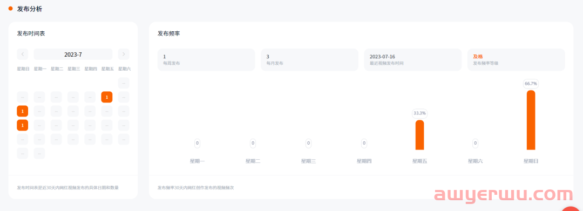Click the 每月发布 stat card
This screenshot has height=211, width=583.
[x=309, y=60]
